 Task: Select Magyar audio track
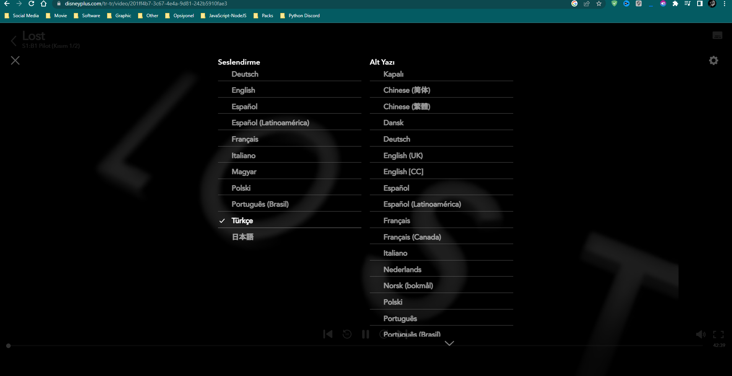click(x=290, y=172)
